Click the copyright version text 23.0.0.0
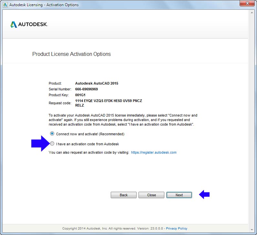Screen dimensions: 257x235 point(157,228)
